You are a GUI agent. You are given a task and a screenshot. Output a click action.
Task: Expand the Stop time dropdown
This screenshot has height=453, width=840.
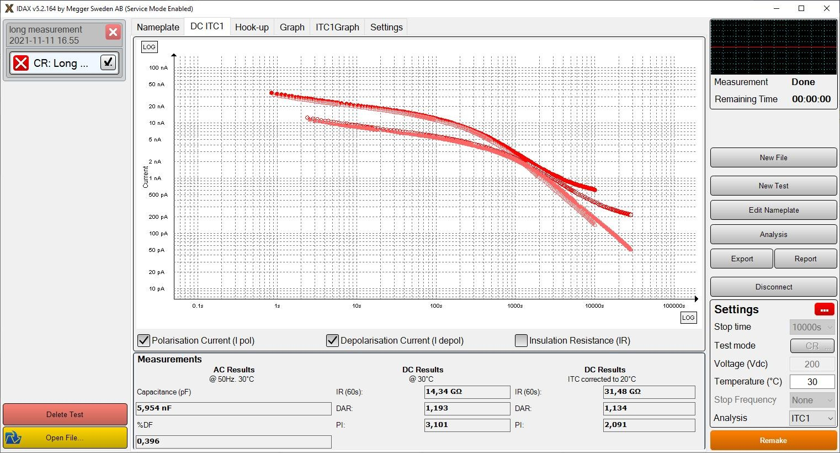click(x=812, y=327)
